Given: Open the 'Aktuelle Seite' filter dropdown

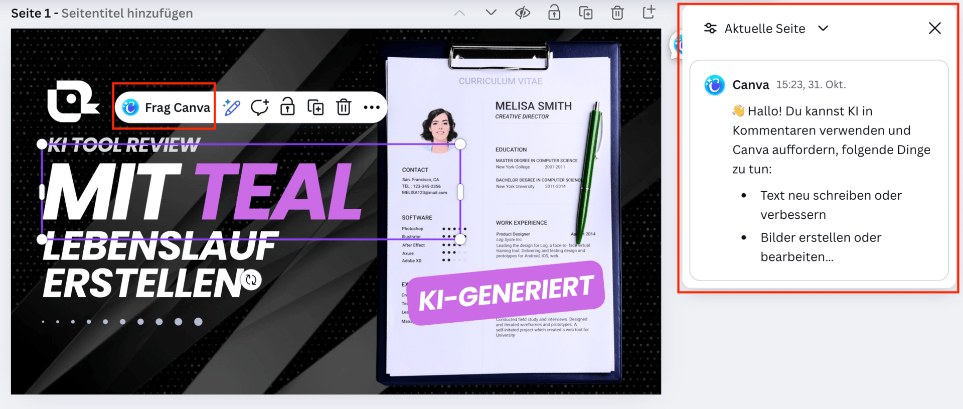Looking at the screenshot, I should [766, 29].
